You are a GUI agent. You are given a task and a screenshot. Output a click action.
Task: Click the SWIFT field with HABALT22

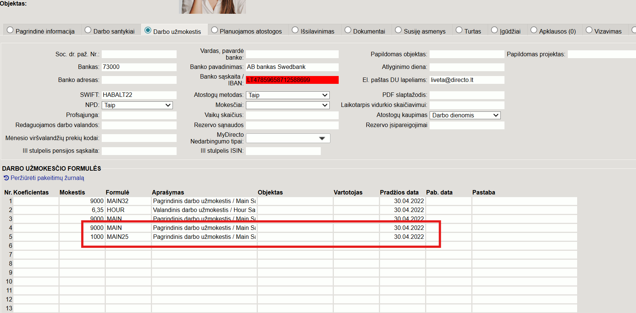coord(139,95)
